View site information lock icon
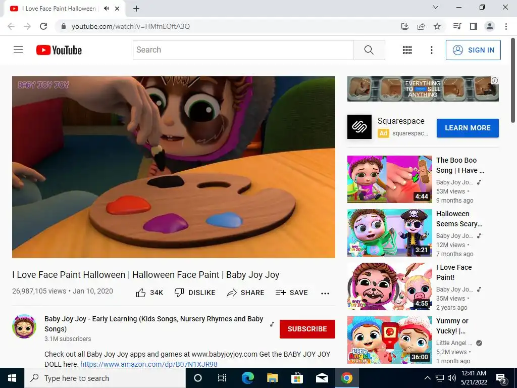517x388 pixels. pyautogui.click(x=64, y=26)
